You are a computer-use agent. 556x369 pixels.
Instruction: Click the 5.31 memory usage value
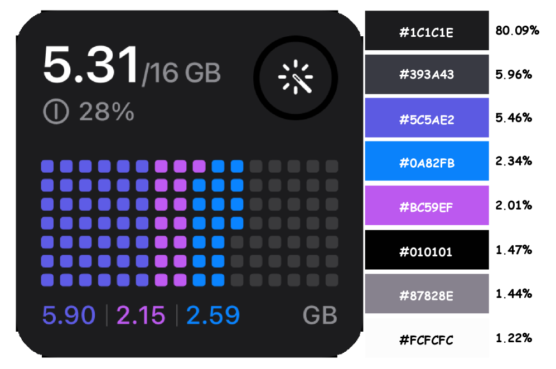point(90,65)
